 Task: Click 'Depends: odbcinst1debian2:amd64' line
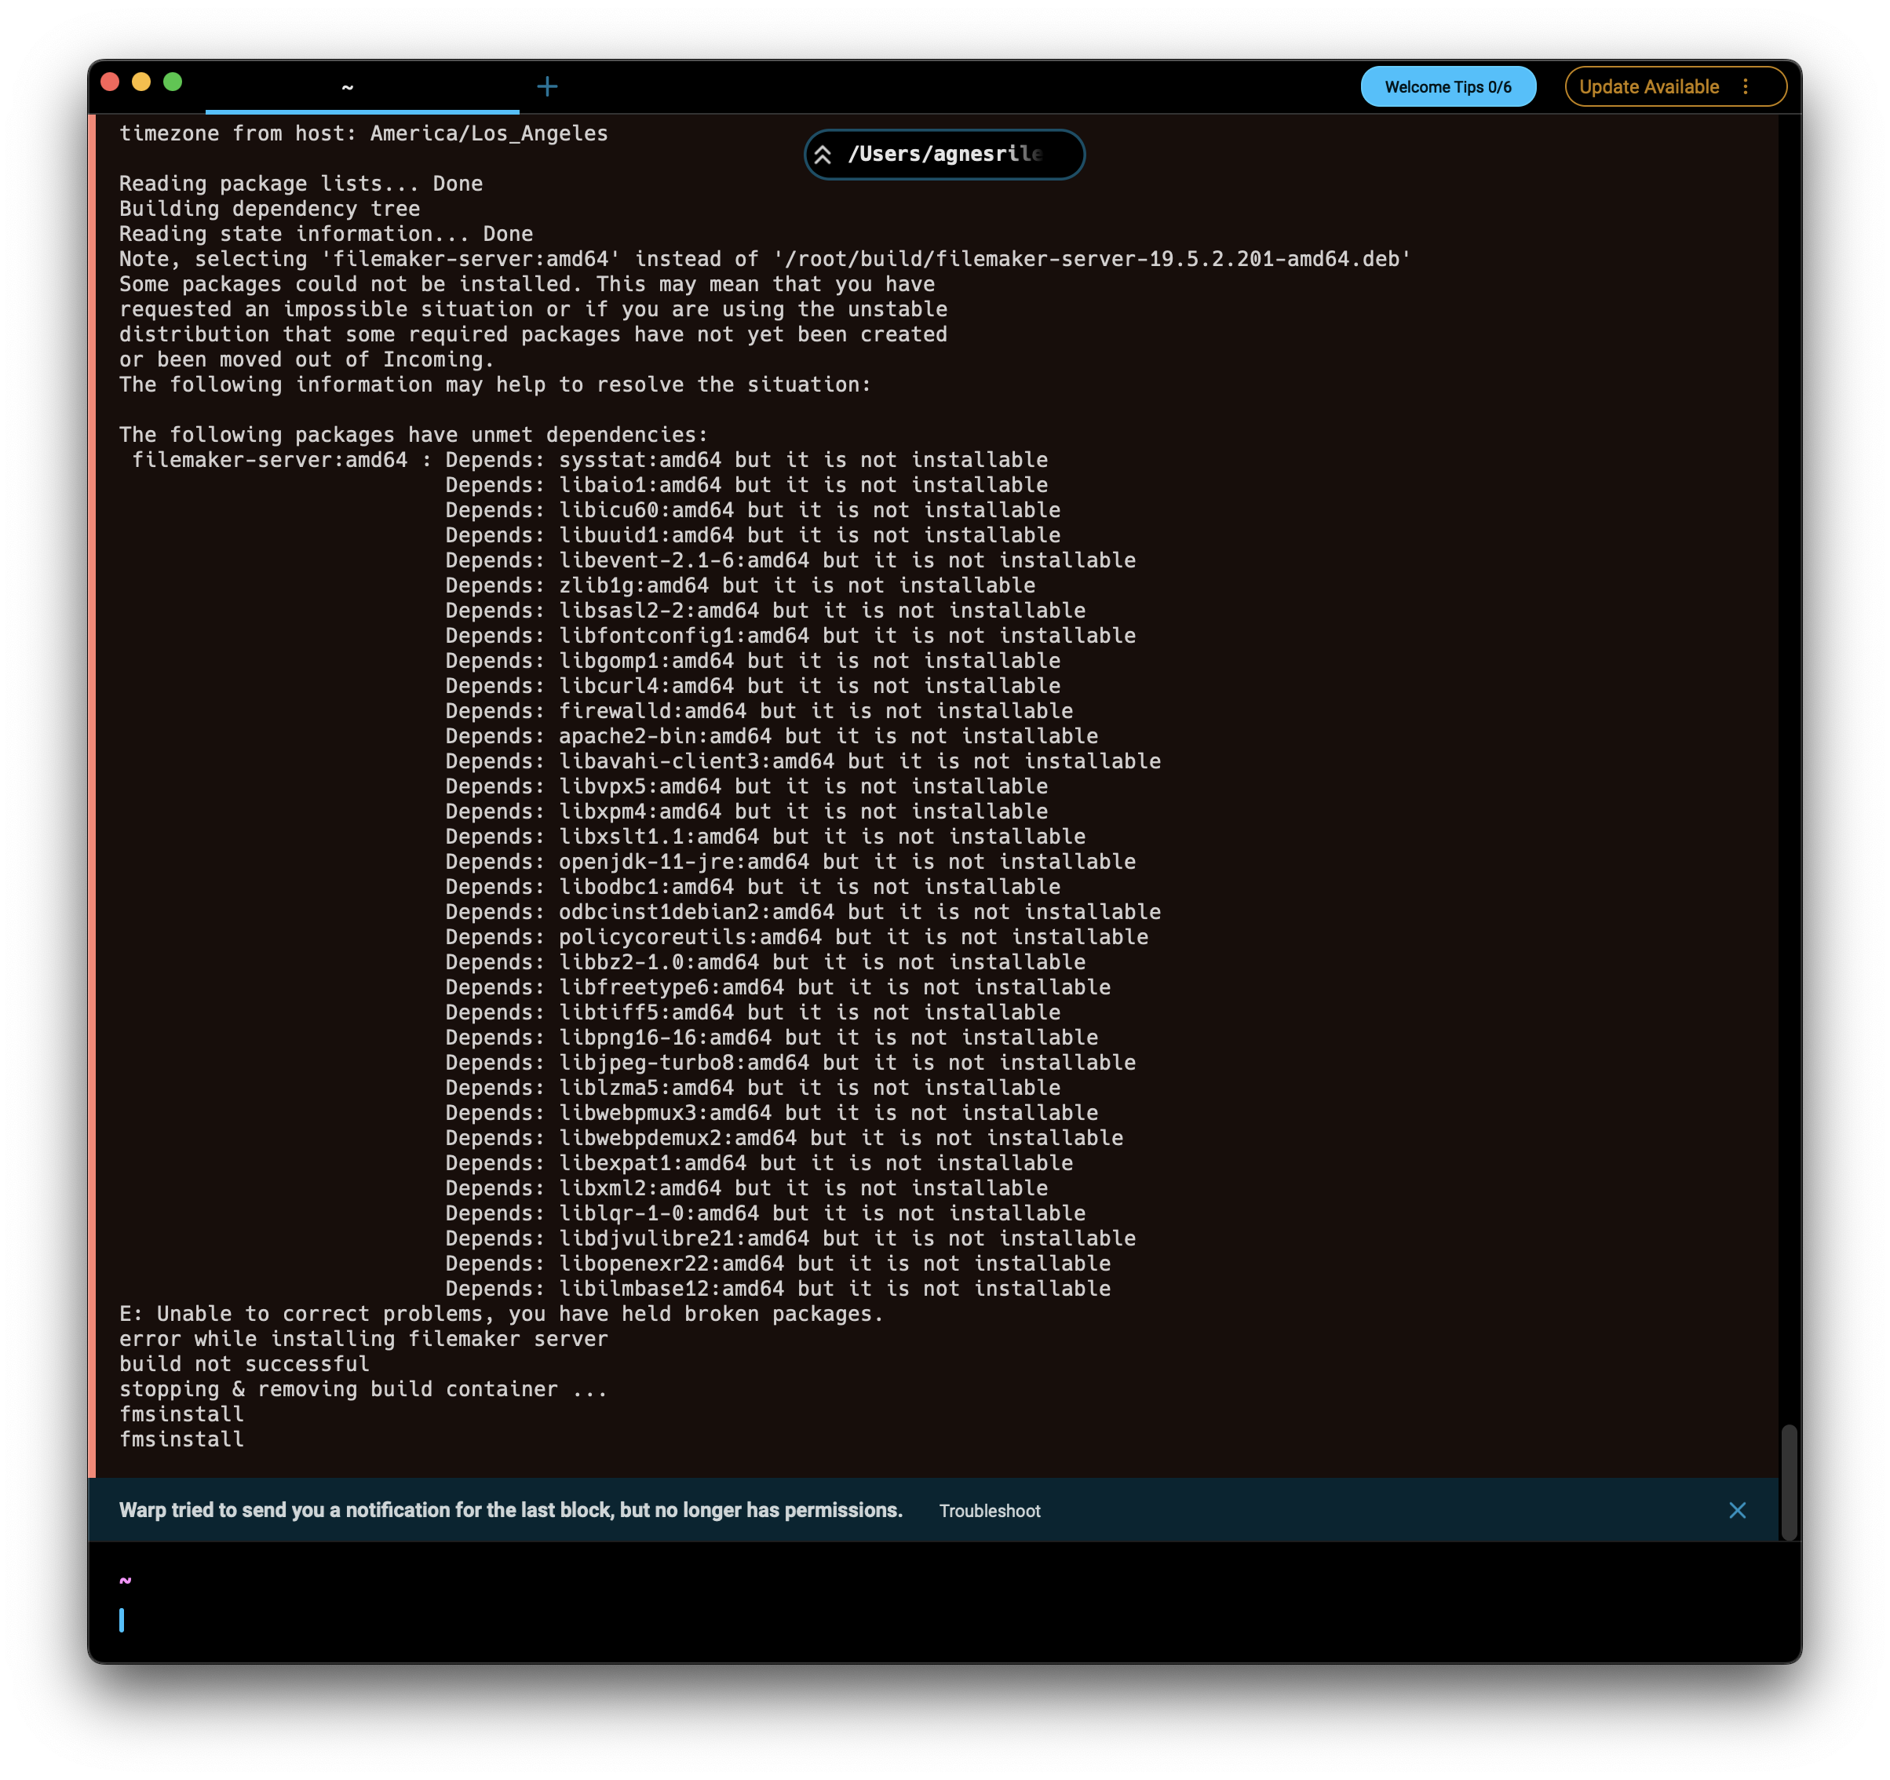click(802, 912)
